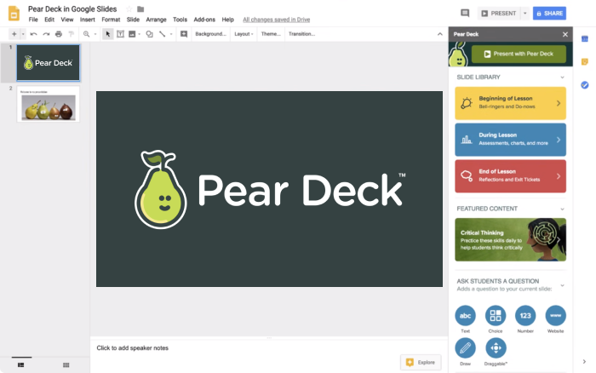The width and height of the screenshot is (596, 373).
Task: Choose the select cursor tool
Action: click(x=108, y=34)
